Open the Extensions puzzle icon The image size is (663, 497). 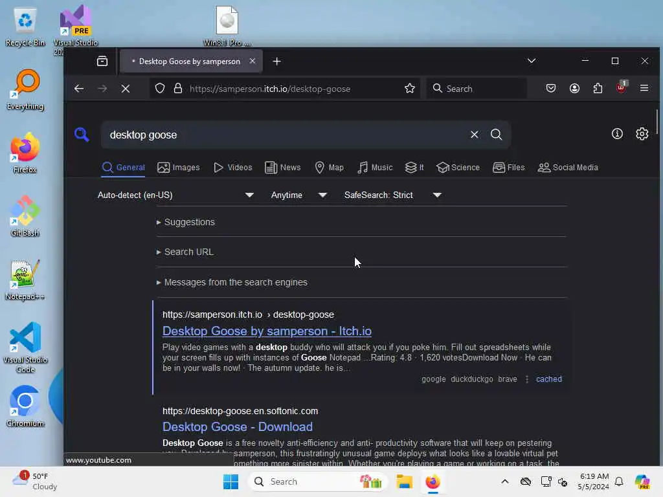tap(598, 88)
